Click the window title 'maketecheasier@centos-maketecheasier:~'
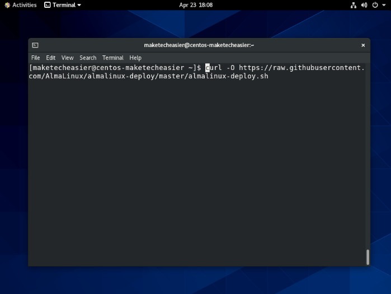 [199, 45]
